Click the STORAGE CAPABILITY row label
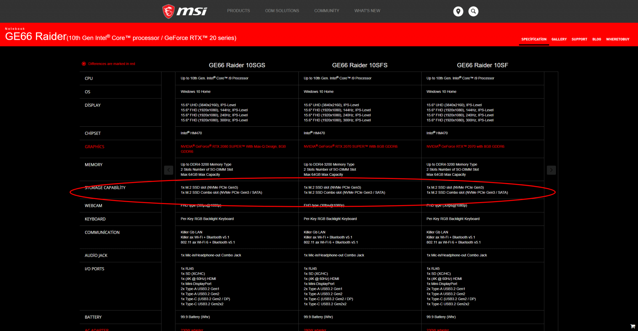Viewport: 638px width, 331px height. pyautogui.click(x=105, y=188)
